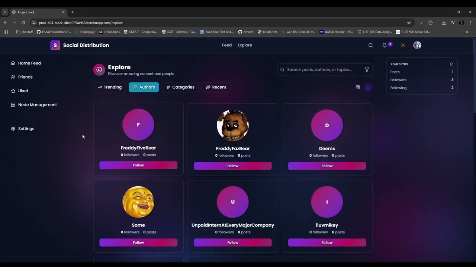This screenshot has height=267, width=476.
Task: Open R data sets bookmark
Action: (267, 32)
